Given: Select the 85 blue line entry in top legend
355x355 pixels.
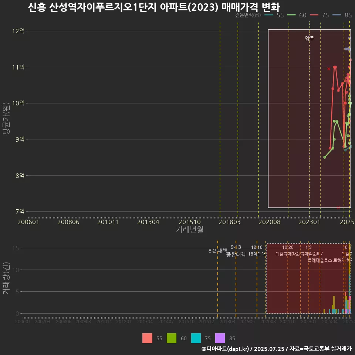Looking at the screenshot, I should point(342,15).
